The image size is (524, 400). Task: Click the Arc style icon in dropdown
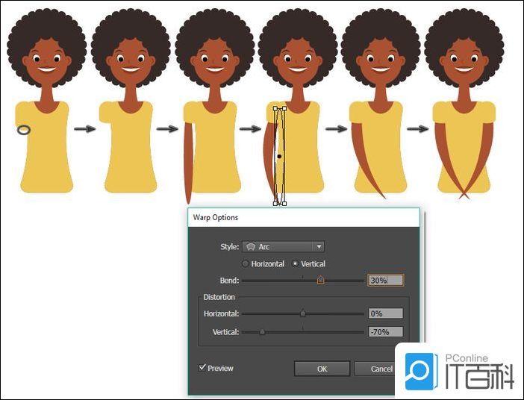point(251,246)
